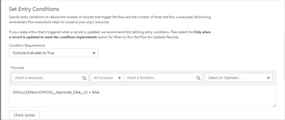Click $Record.fHCM2__Approved_Date__c in the formula
The image size is (285, 120).
coord(56,92)
